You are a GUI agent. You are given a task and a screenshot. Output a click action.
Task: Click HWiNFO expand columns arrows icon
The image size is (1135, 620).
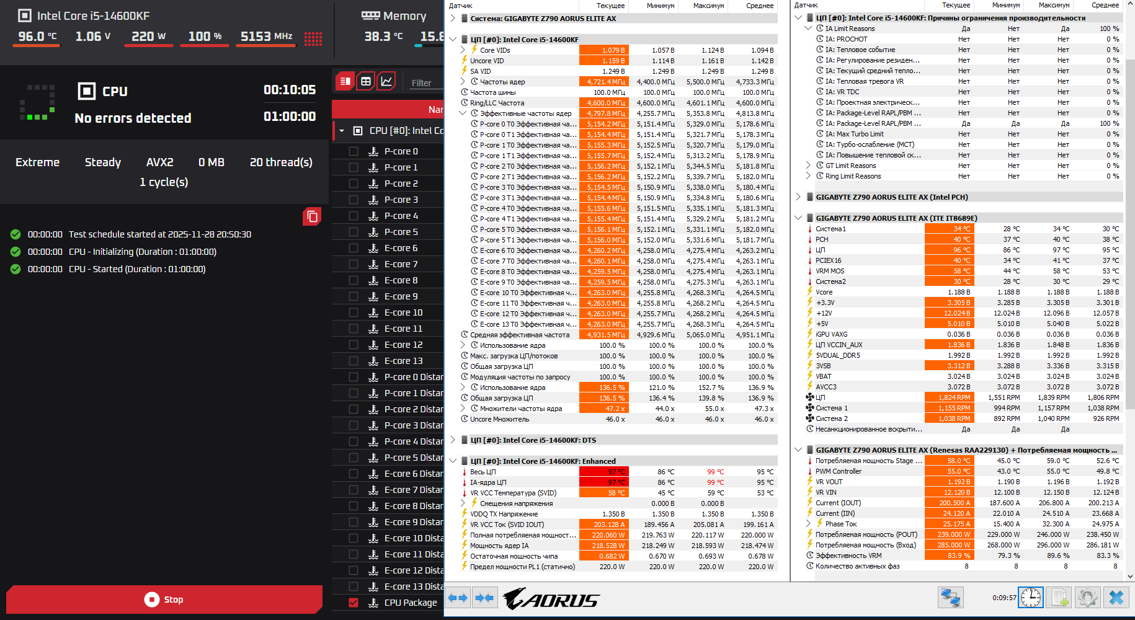(x=458, y=598)
